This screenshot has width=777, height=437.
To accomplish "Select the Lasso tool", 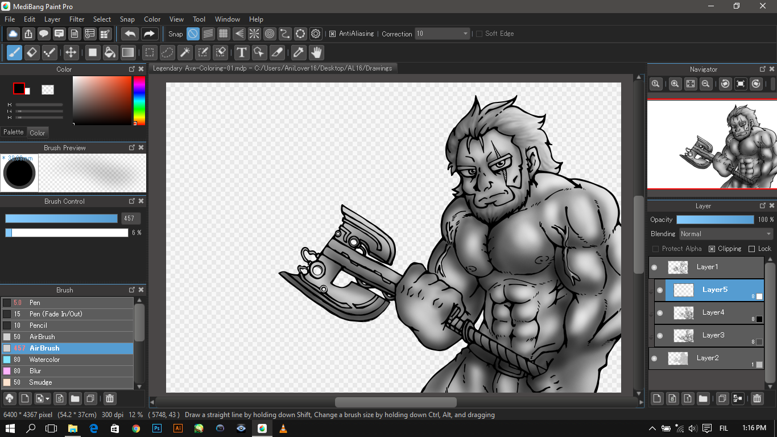I will tap(167, 53).
